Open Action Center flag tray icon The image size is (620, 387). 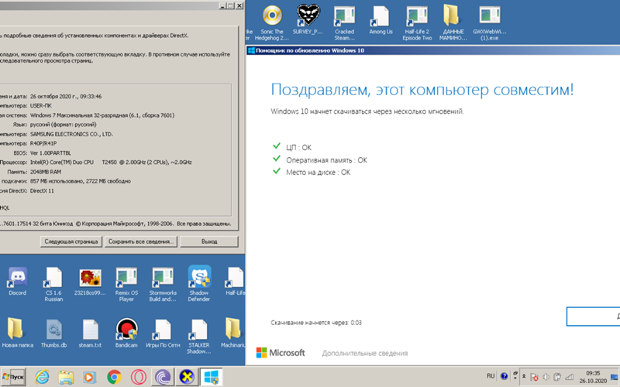(x=534, y=377)
